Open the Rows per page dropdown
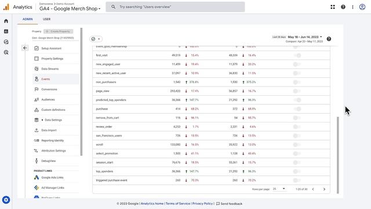Screen dimensions: 371x209 point(279,189)
